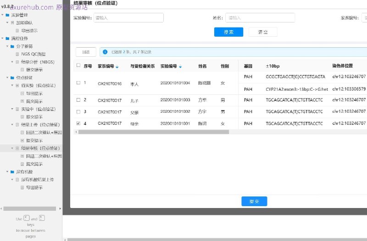This screenshot has height=241, width=367.
Task: Click the folder icon beside 位点验证
Action: (x=12, y=77)
